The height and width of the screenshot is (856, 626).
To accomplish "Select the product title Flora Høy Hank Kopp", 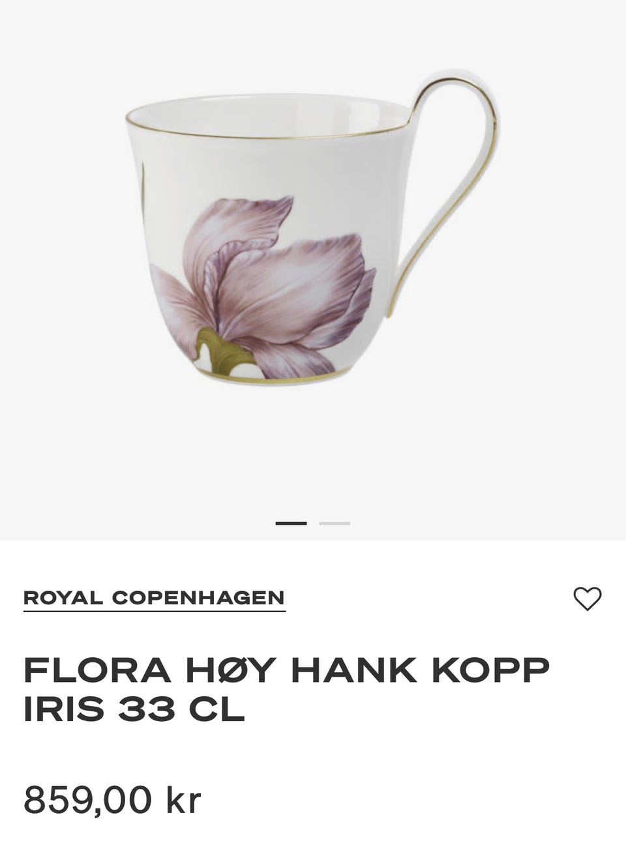I will point(287,672).
